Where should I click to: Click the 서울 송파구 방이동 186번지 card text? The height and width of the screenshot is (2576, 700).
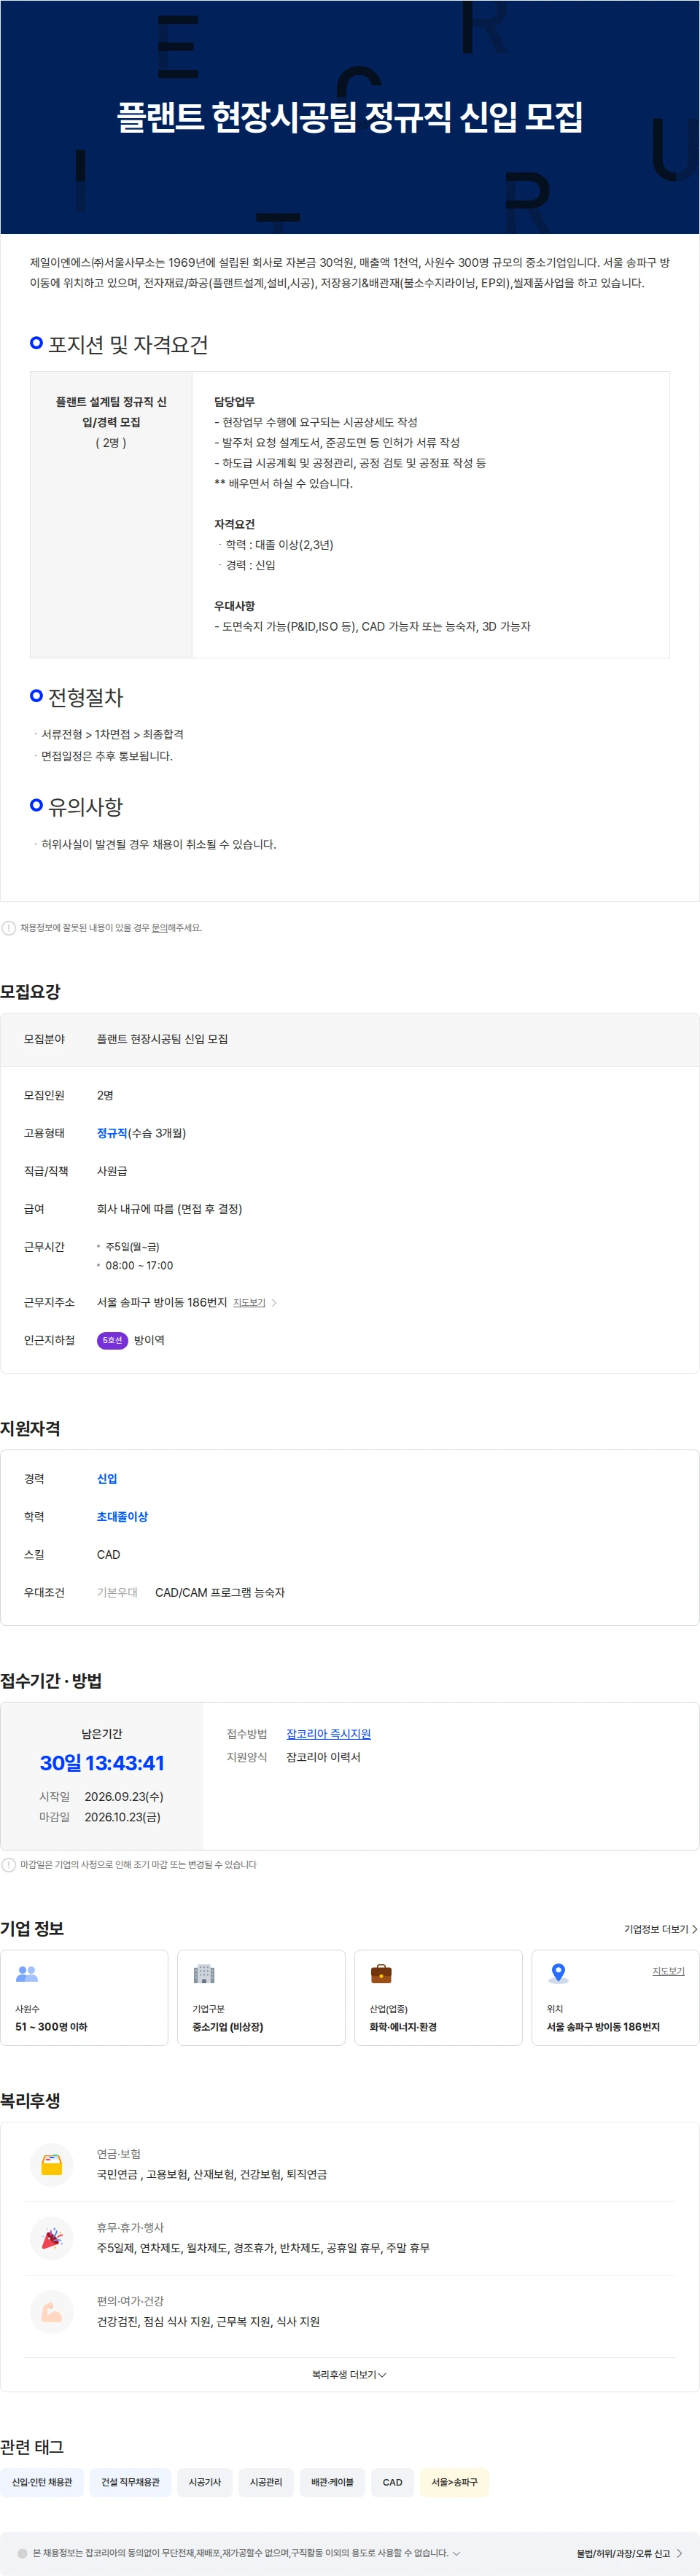[x=603, y=2026]
